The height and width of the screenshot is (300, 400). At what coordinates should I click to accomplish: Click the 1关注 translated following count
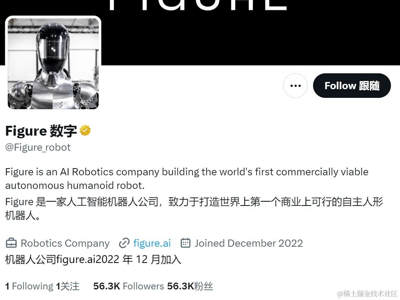point(68,286)
